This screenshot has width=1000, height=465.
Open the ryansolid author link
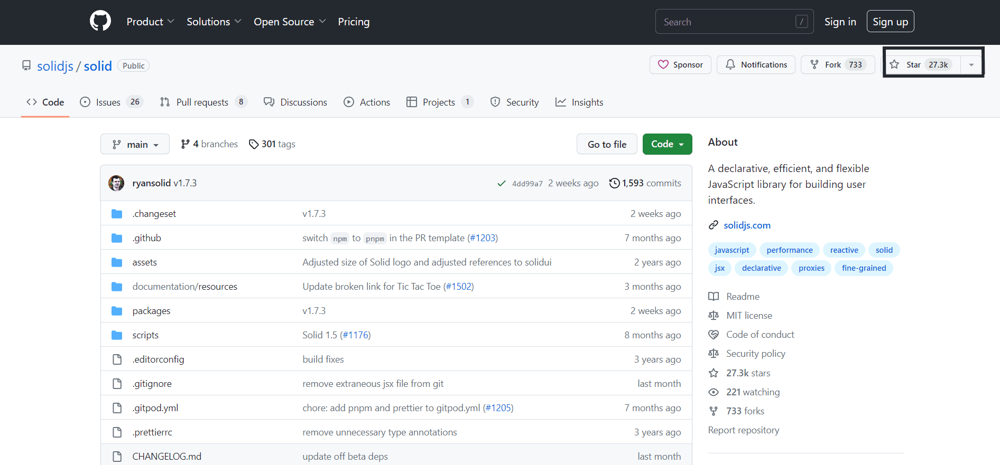(x=151, y=183)
